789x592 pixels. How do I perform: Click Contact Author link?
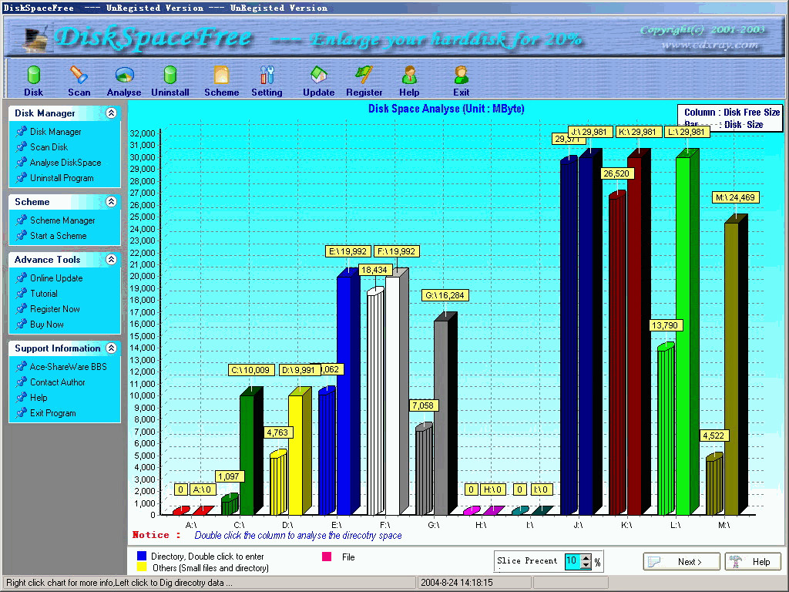coord(57,382)
